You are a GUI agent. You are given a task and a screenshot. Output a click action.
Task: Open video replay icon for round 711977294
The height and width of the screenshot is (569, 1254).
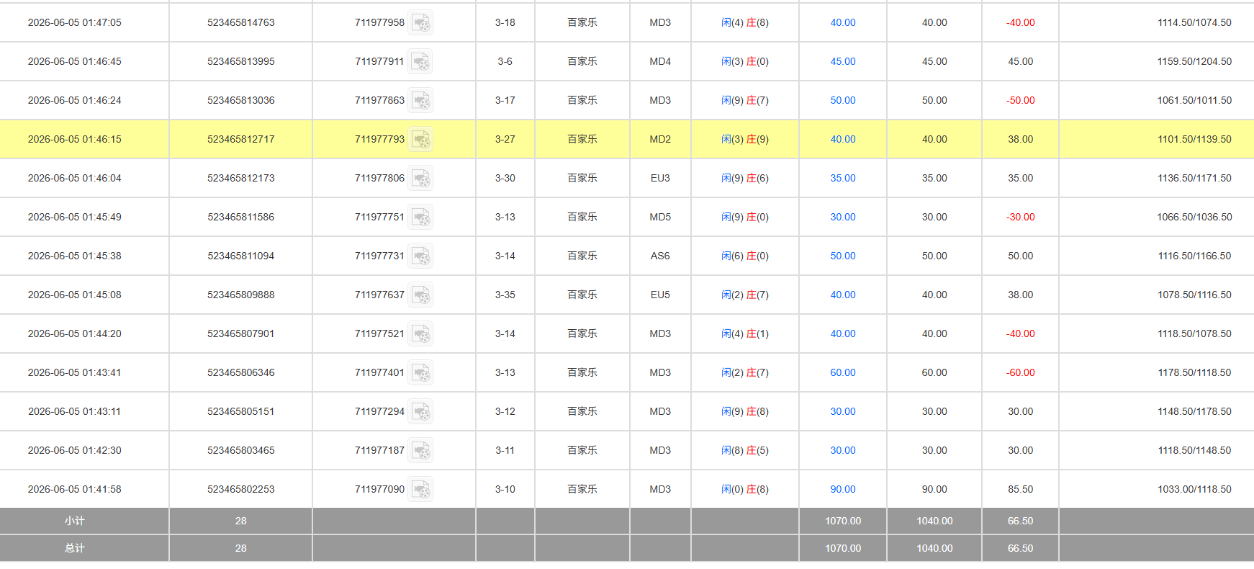pos(420,412)
